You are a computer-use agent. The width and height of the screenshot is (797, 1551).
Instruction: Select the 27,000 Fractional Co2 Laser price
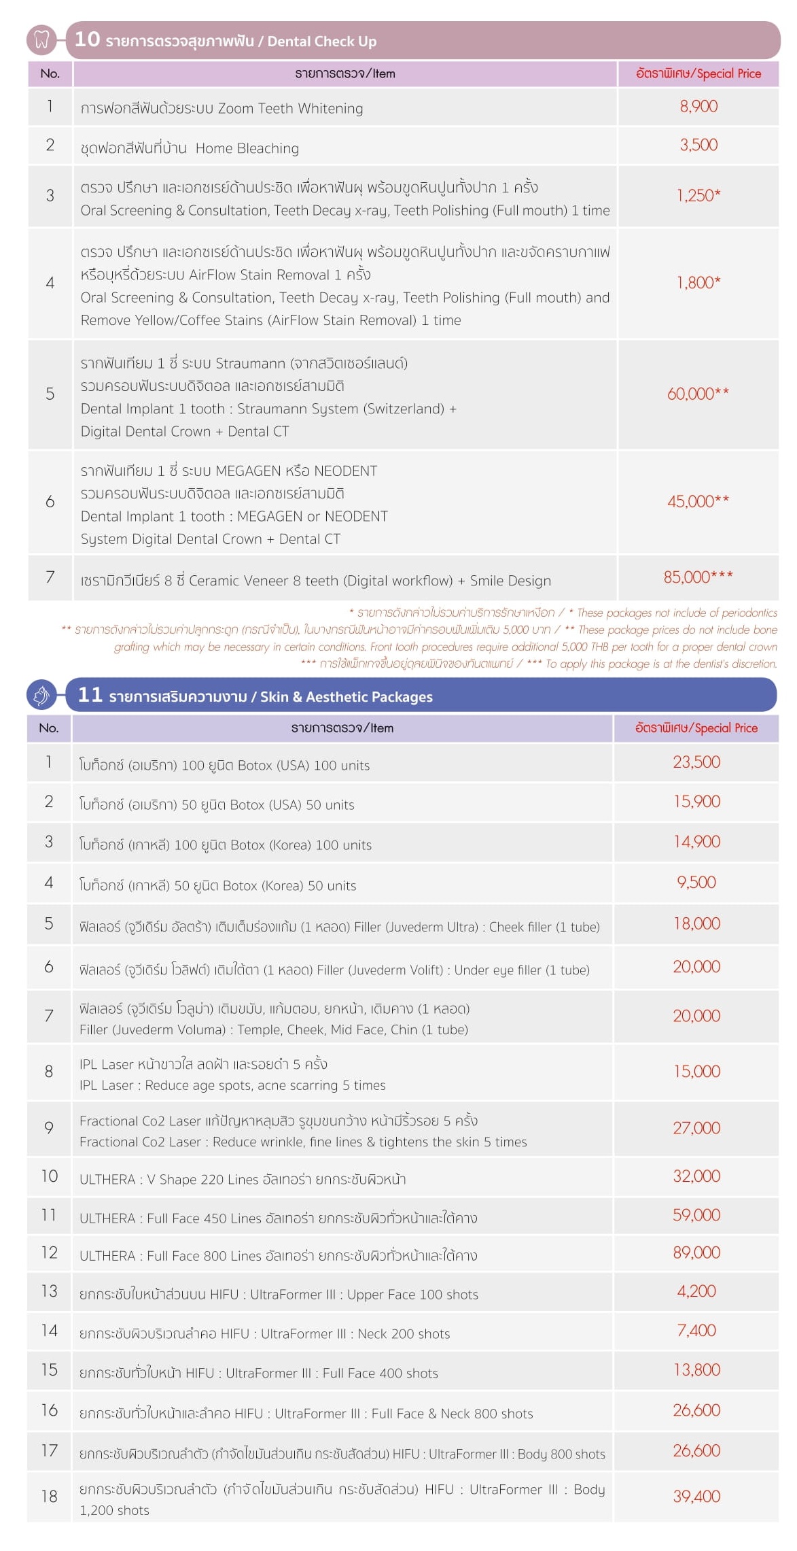point(696,1128)
